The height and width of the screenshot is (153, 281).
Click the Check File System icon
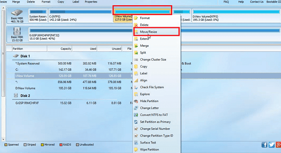pyautogui.click(x=136, y=87)
